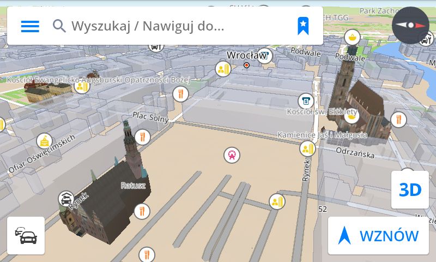Select the government building POI near Ofiar Oświęcimskich
436x262 pixels.
click(x=45, y=141)
